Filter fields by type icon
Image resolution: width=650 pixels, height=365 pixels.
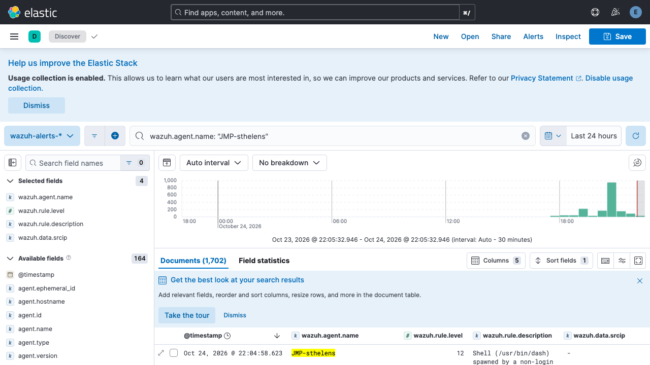click(135, 163)
